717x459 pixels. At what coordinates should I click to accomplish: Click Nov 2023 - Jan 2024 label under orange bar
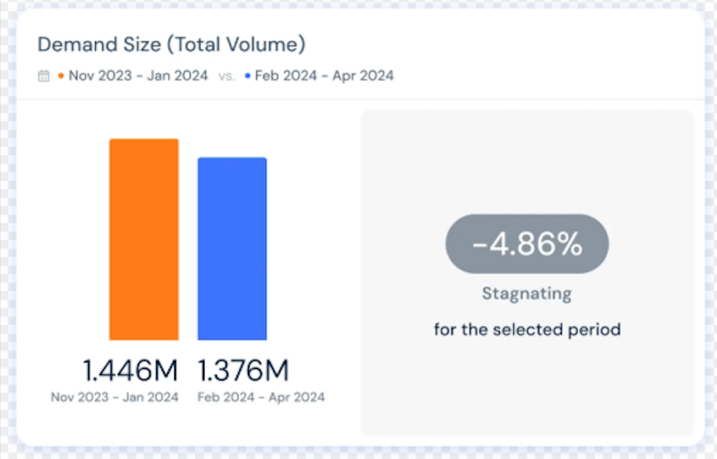click(x=114, y=397)
